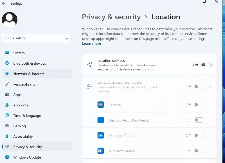Open Network & internet settings
Image resolution: width=225 pixels, height=163 pixels.
[29, 74]
